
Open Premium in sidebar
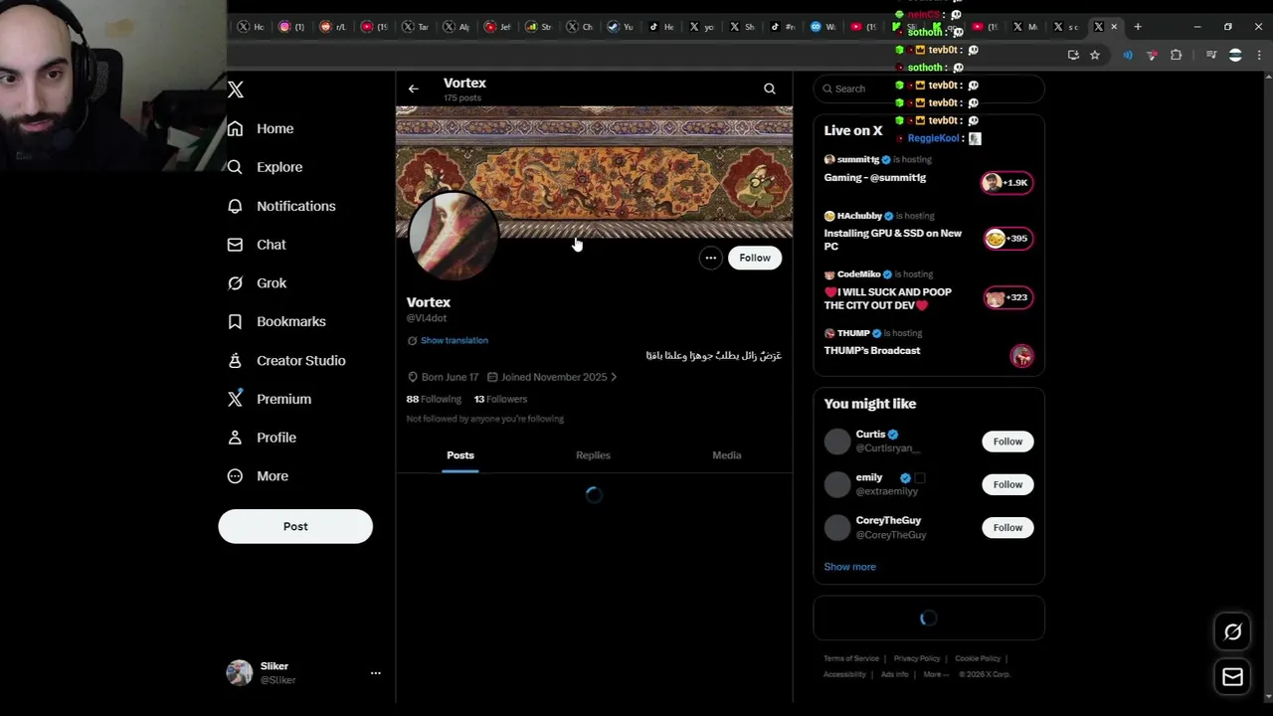(x=270, y=399)
